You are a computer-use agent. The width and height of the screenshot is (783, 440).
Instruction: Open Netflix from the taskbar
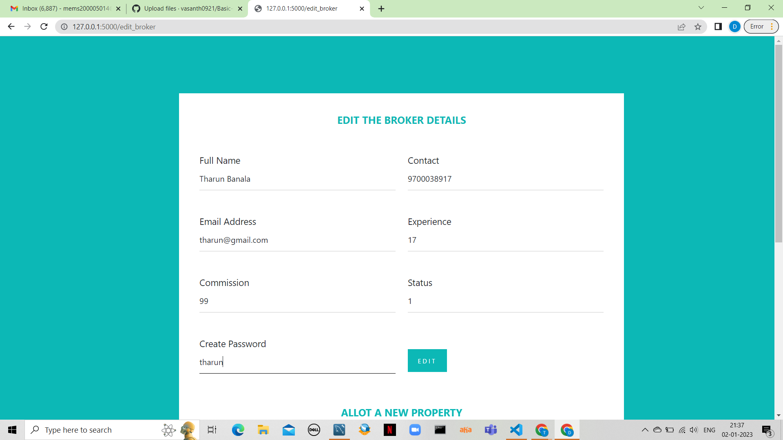point(390,430)
